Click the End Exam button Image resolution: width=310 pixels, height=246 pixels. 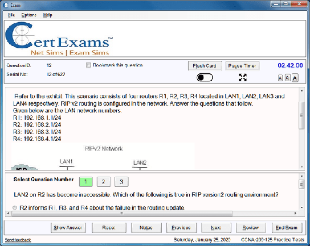(287, 228)
